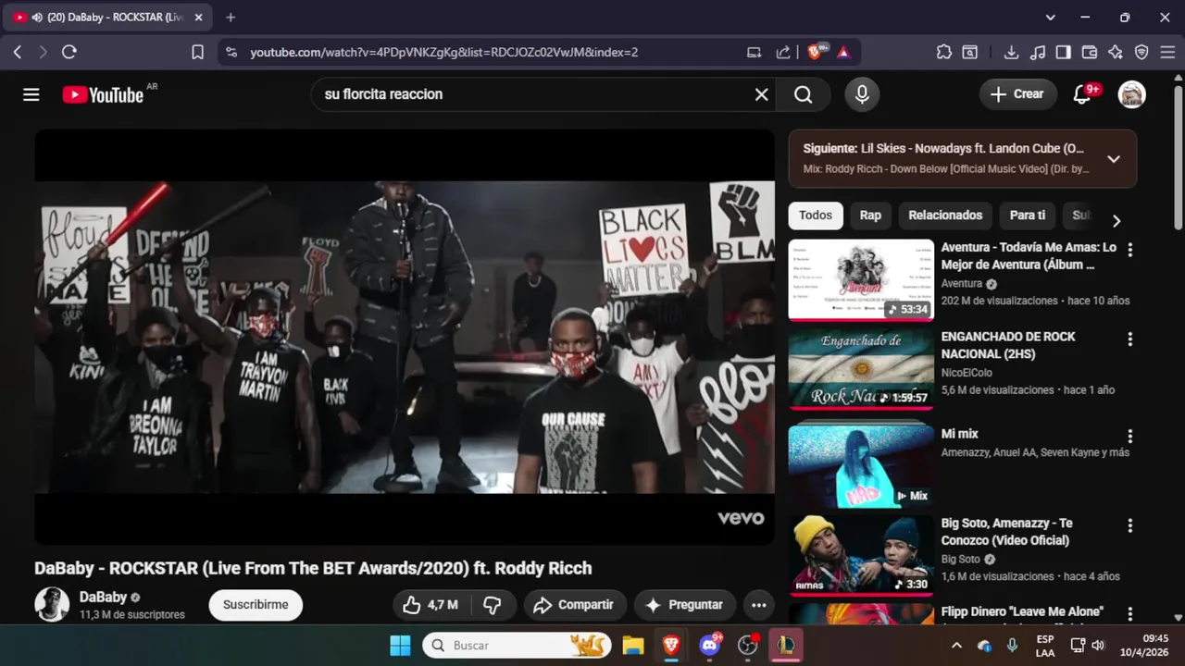Open options for Mi mix
This screenshot has width=1185, height=666.
tap(1129, 436)
